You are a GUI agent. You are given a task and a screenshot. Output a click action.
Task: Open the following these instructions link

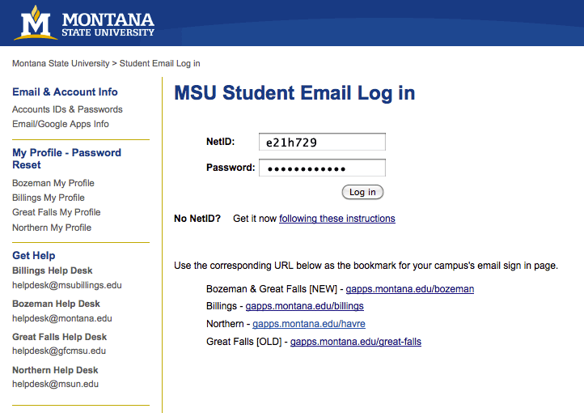click(337, 219)
